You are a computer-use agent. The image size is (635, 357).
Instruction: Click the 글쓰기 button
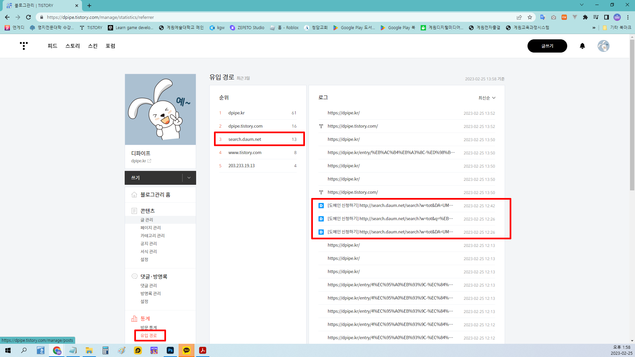point(547,46)
